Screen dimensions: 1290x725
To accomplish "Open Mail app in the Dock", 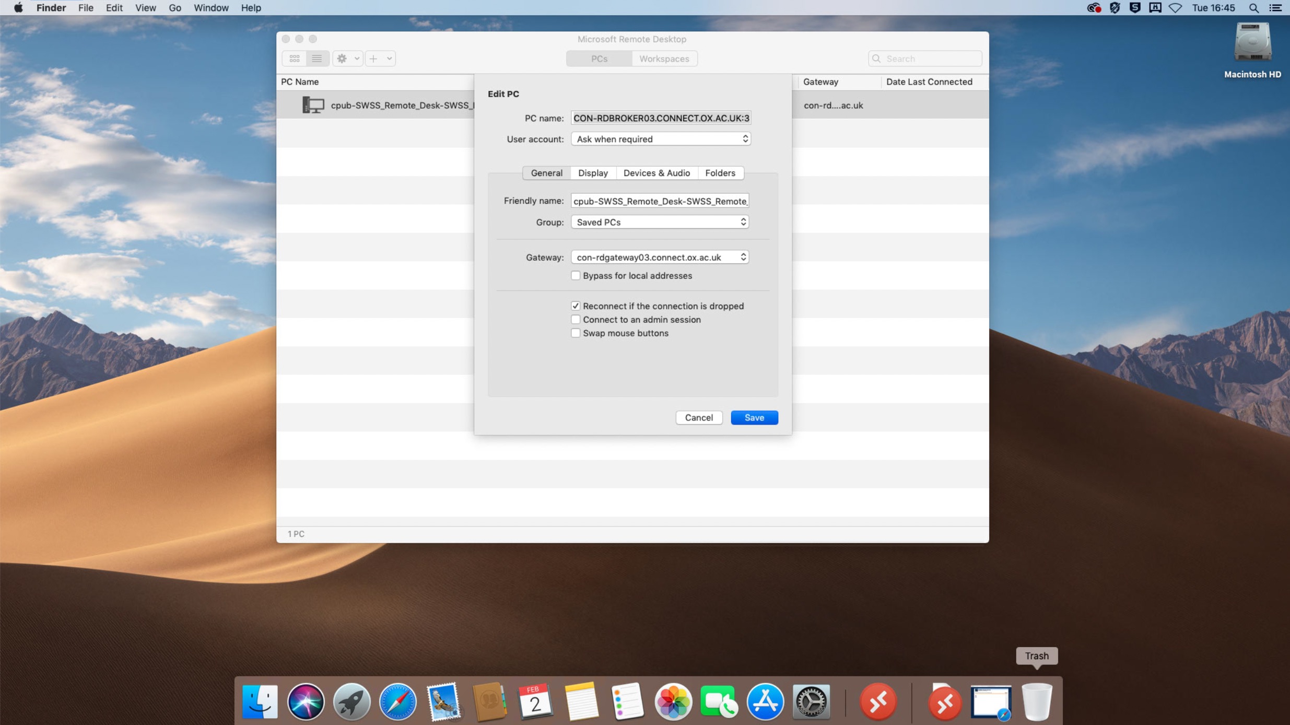I will (443, 701).
